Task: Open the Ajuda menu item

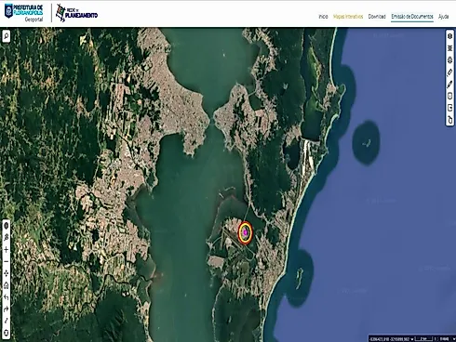Action: click(x=443, y=17)
